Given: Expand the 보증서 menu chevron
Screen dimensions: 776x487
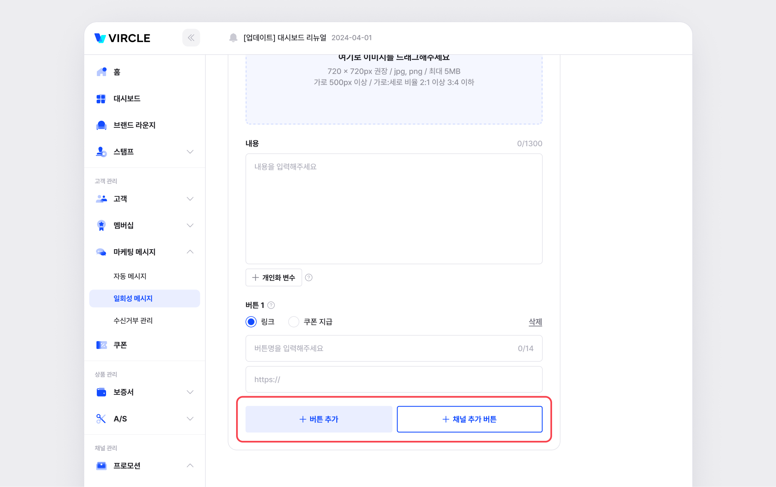Looking at the screenshot, I should [190, 392].
